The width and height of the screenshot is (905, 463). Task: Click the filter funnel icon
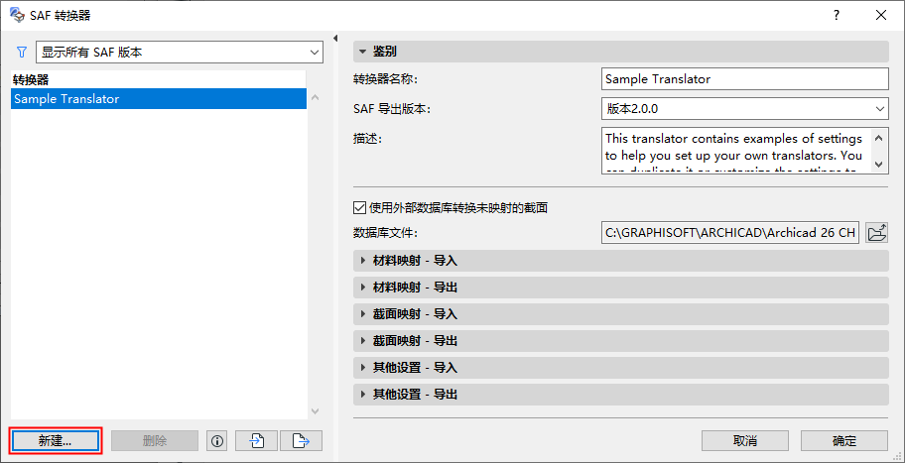tap(22, 53)
